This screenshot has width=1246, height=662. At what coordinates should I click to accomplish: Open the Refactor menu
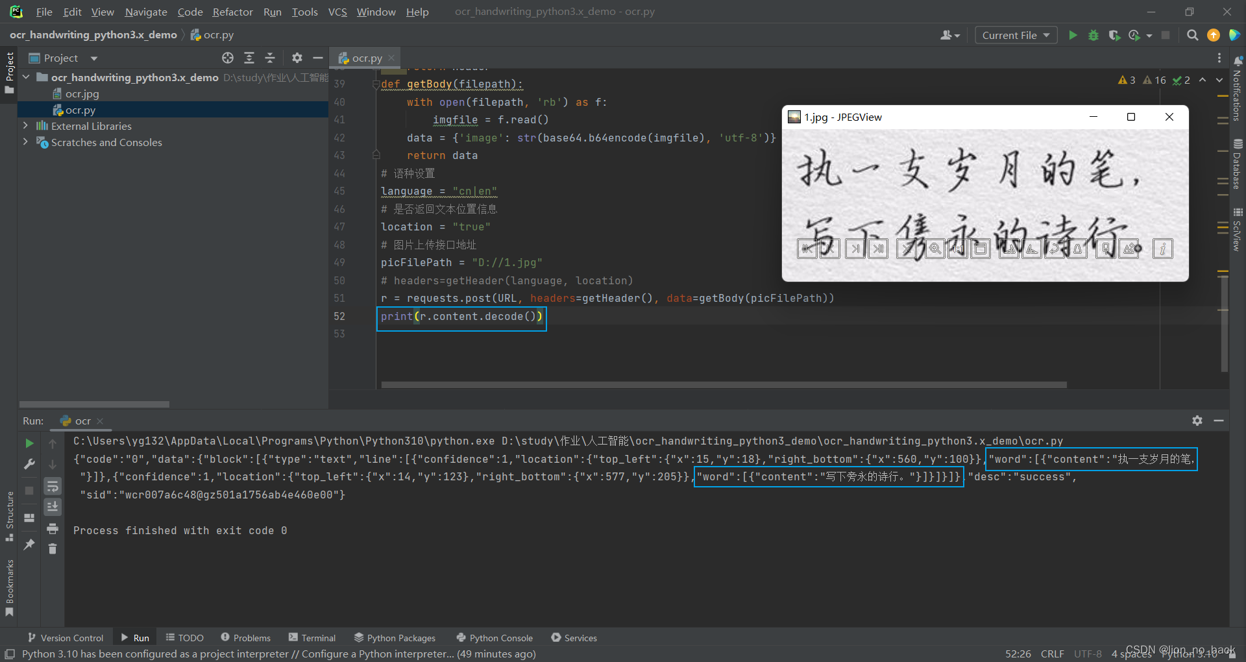coord(232,12)
